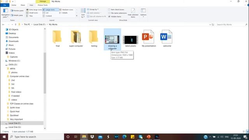Refresh the My Works folder
Viewport: 249px width, 140px height.
pyautogui.click(x=213, y=24)
